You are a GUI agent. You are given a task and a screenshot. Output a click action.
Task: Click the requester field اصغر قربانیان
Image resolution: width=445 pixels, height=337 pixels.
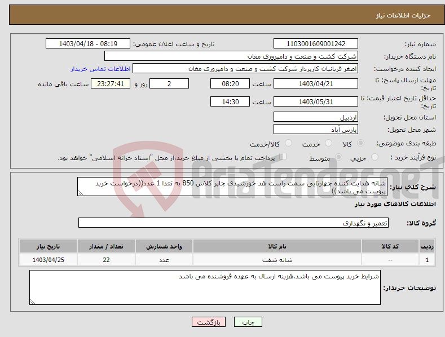245,69
